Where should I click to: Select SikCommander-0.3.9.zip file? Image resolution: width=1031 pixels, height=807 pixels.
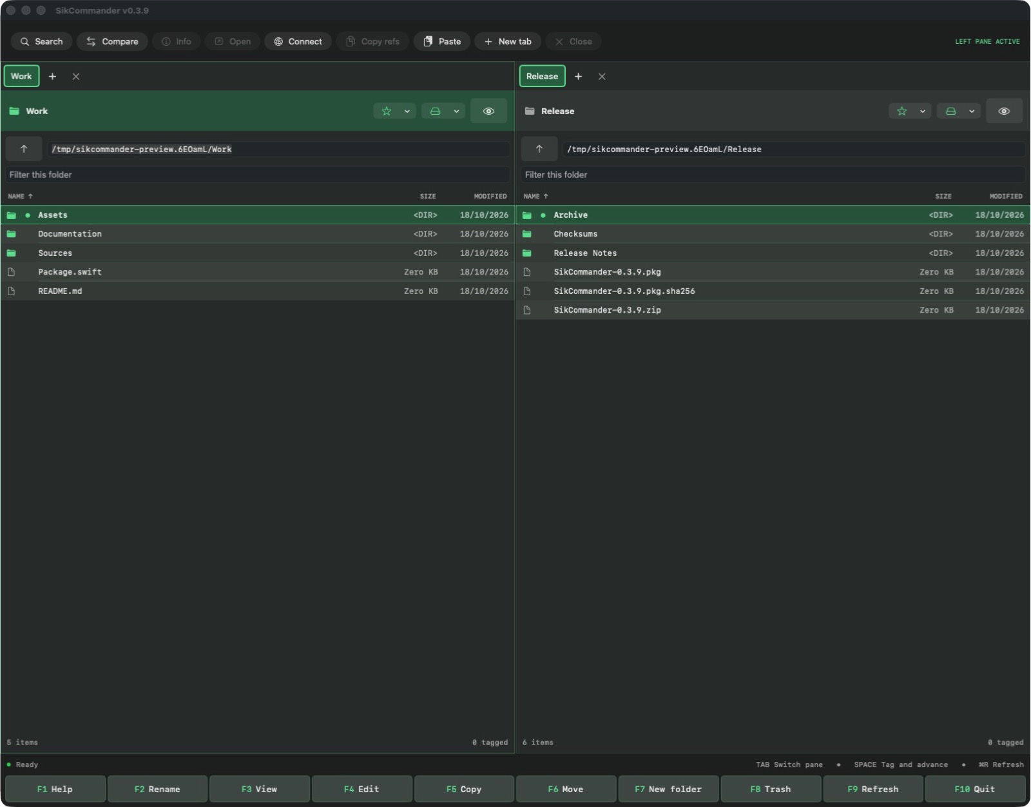click(773, 310)
